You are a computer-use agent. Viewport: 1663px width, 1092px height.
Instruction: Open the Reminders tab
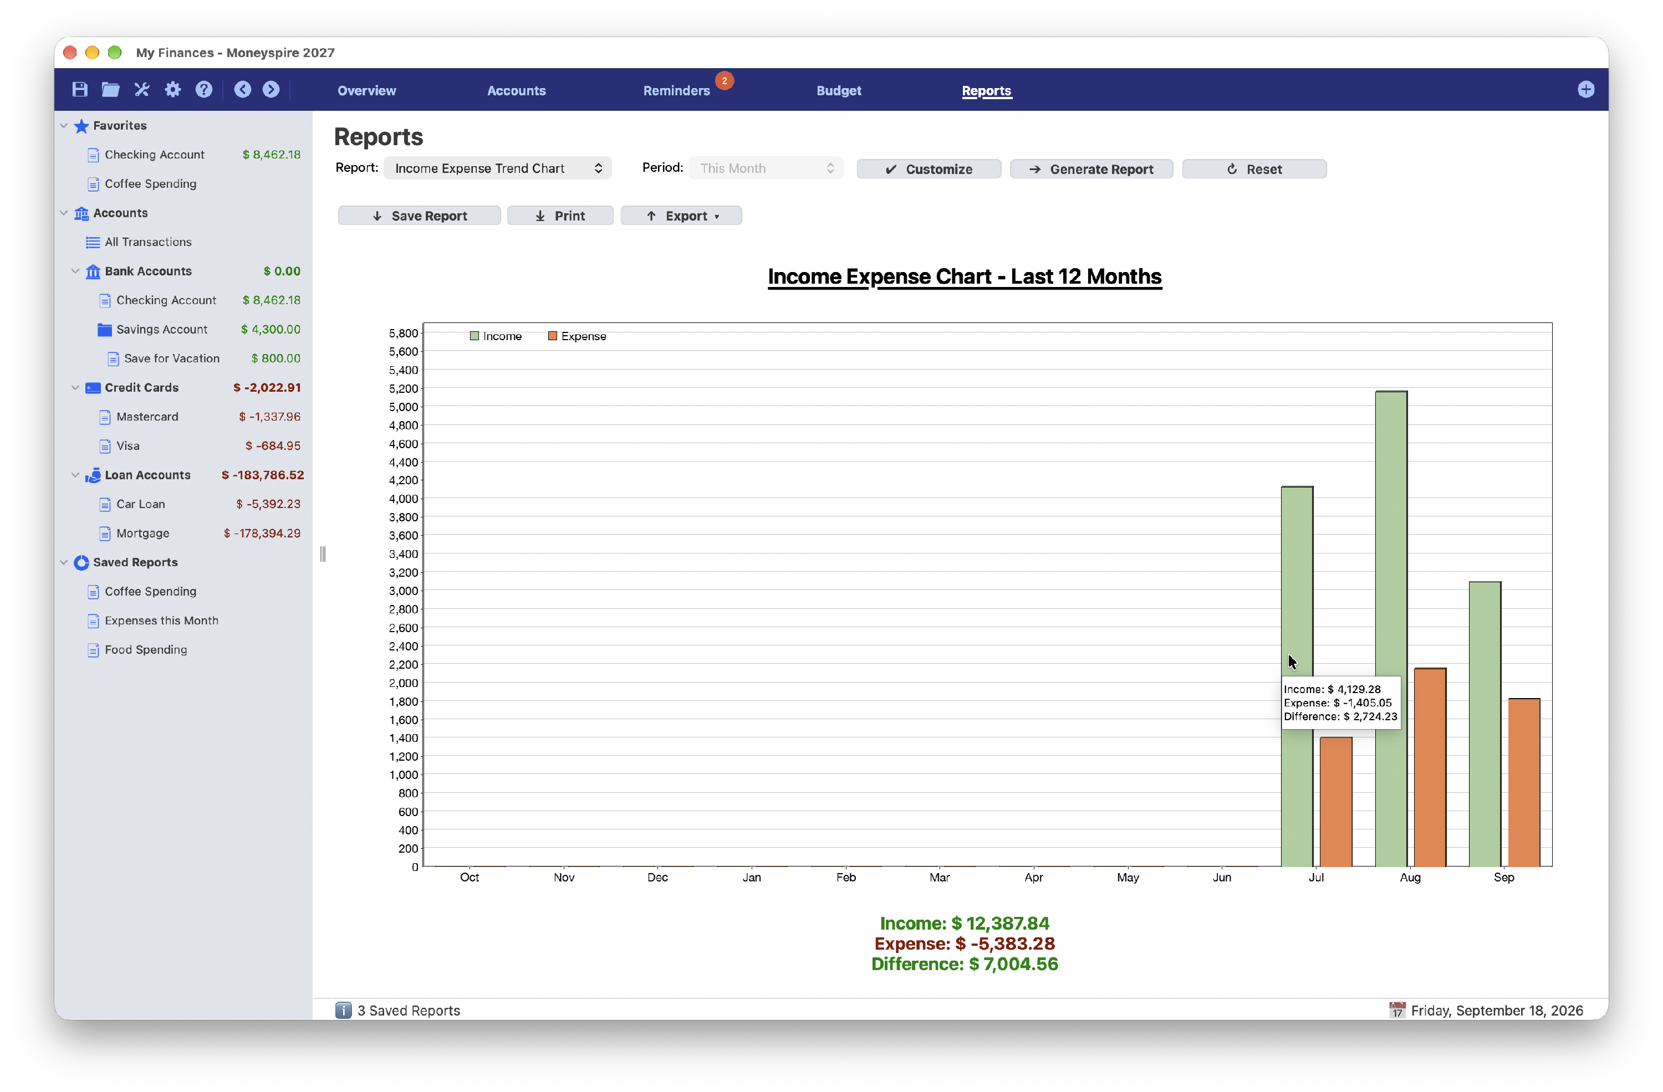676,91
